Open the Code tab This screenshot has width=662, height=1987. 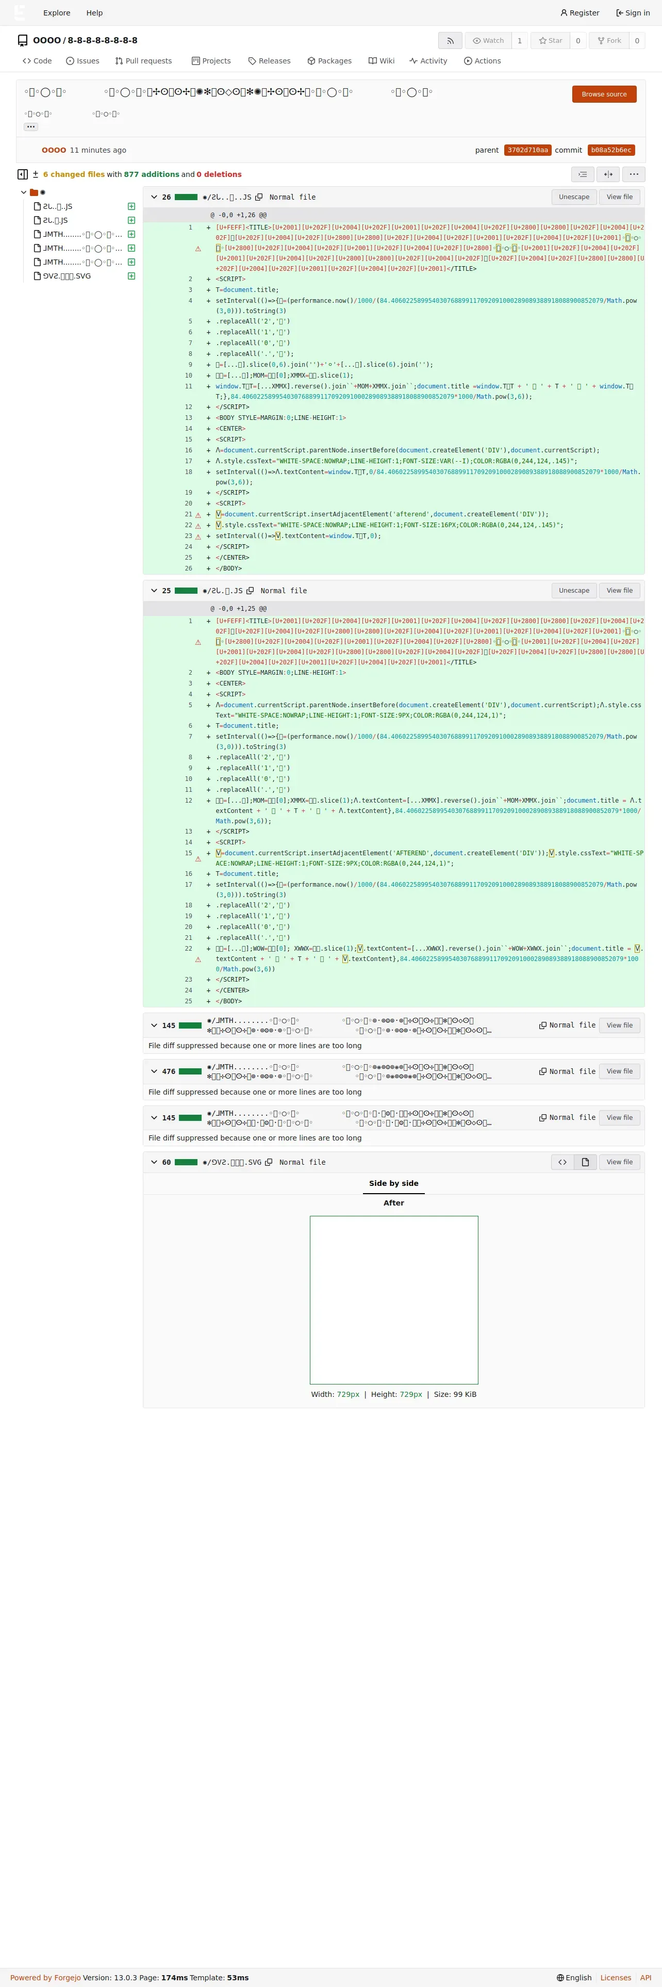pos(37,61)
